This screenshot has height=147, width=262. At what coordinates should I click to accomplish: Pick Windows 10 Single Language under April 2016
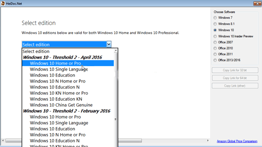click(68, 69)
